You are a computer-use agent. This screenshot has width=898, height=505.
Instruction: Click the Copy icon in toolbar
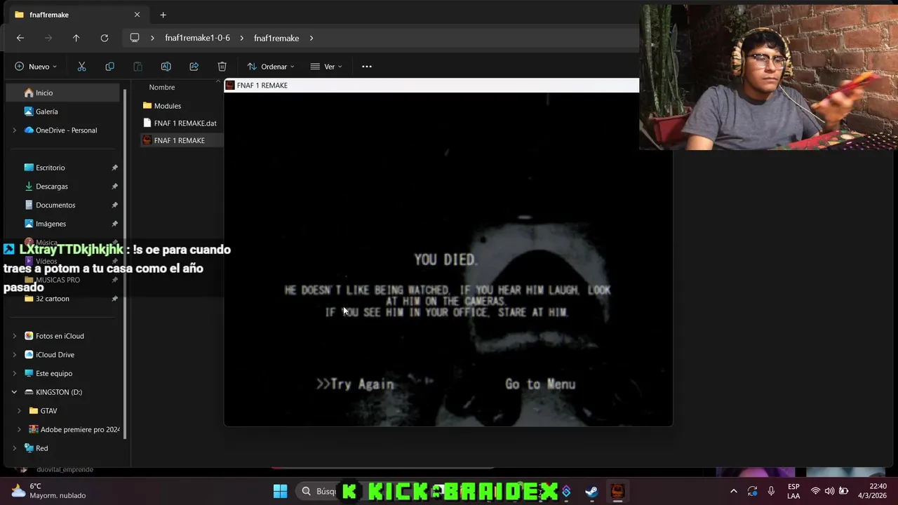[109, 67]
